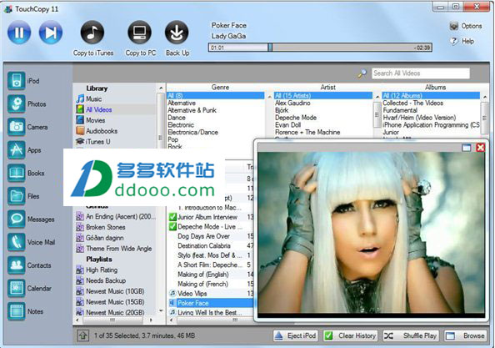The height and width of the screenshot is (348, 495).
Task: Open the High Rating playlist
Action: point(102,270)
